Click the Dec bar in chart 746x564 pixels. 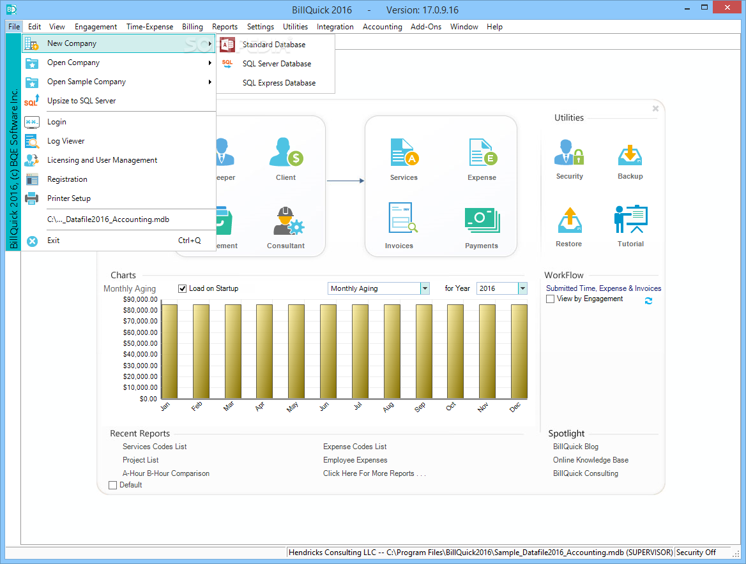(x=519, y=351)
